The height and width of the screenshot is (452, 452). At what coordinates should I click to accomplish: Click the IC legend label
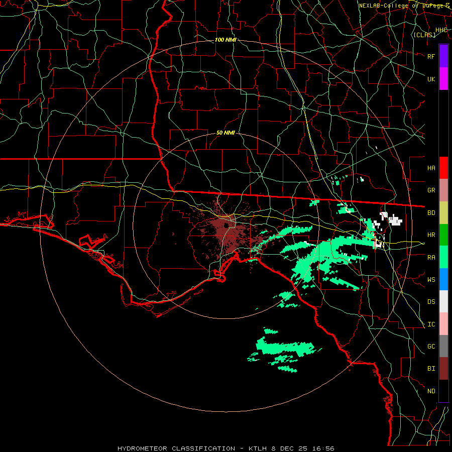[x=431, y=324]
